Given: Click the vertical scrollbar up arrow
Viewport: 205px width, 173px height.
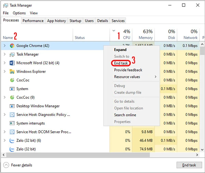Looking at the screenshot, I should (202, 44).
